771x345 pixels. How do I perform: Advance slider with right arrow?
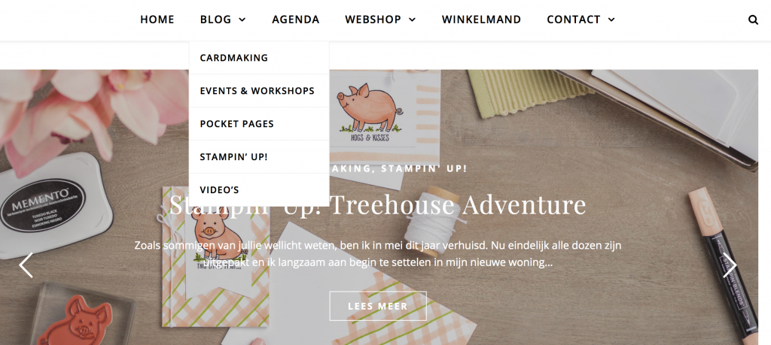(730, 265)
